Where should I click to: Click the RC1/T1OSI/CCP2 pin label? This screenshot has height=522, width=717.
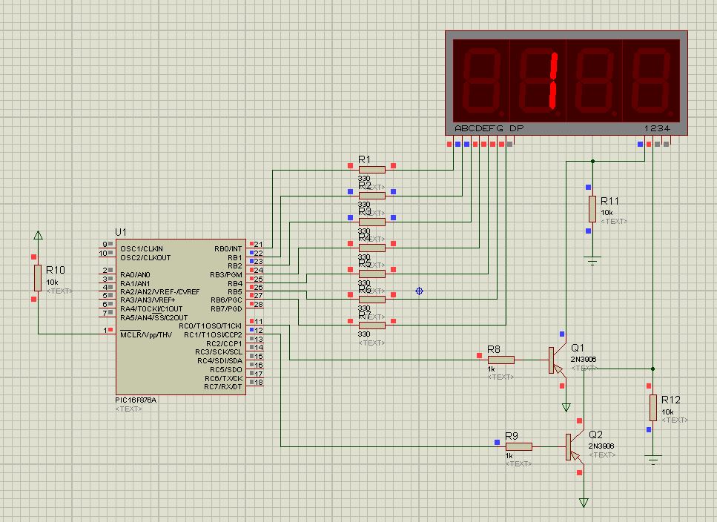tap(213, 335)
